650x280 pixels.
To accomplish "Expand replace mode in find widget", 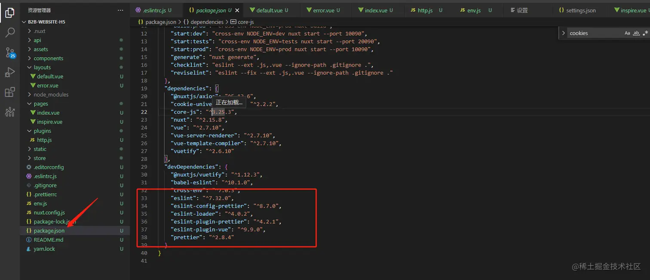I will 563,33.
